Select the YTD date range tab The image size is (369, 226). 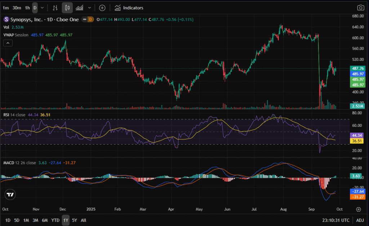click(x=55, y=220)
